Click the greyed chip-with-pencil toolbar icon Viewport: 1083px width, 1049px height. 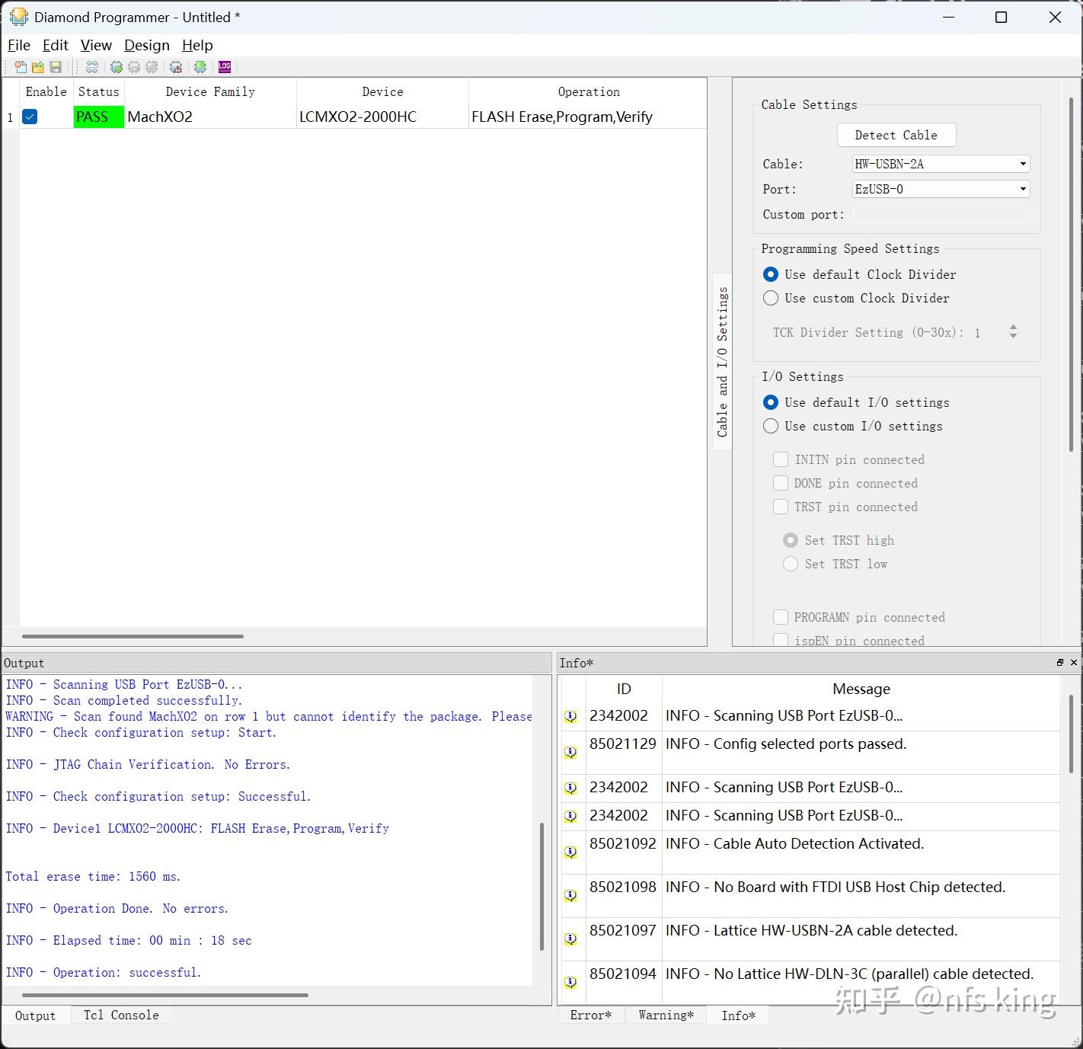click(152, 67)
